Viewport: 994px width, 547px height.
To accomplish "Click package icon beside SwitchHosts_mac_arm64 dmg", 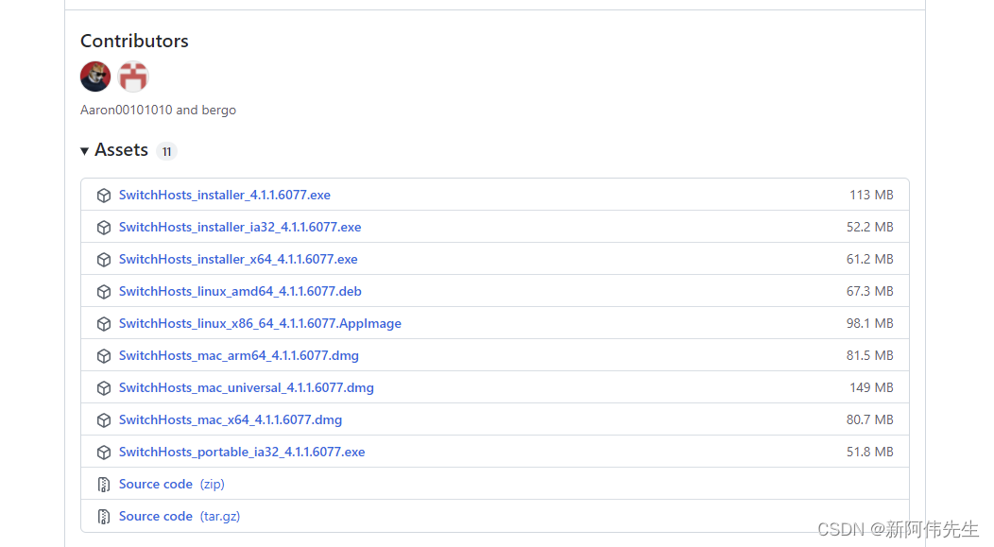I will point(104,356).
